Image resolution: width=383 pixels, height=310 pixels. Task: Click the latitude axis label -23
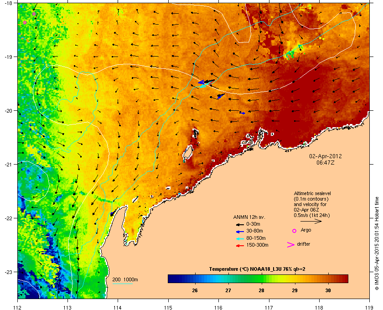pyautogui.click(x=8, y=272)
